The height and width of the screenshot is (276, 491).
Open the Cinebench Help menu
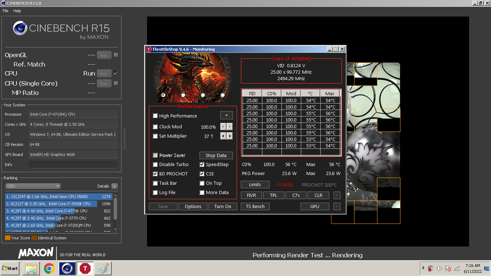17,11
